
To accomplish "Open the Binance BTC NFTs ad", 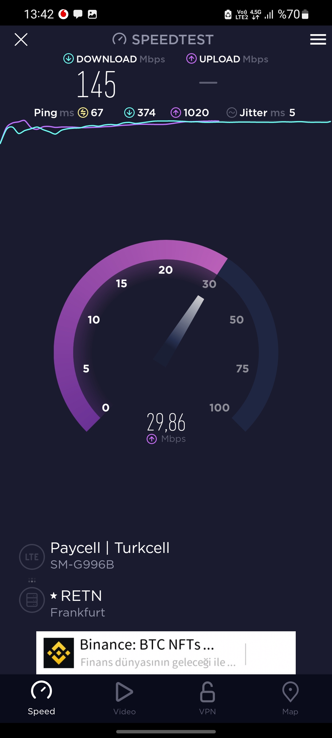I will (166, 653).
